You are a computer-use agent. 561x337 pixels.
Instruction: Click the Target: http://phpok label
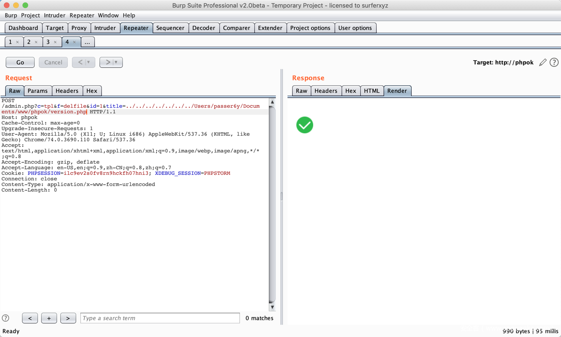click(503, 62)
